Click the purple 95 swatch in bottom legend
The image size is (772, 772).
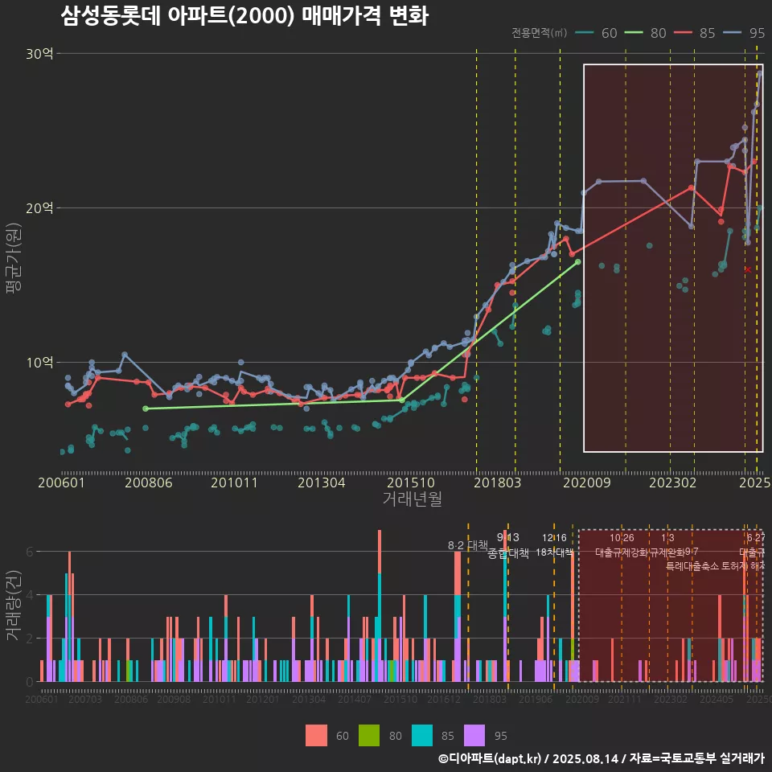pyautogui.click(x=474, y=736)
